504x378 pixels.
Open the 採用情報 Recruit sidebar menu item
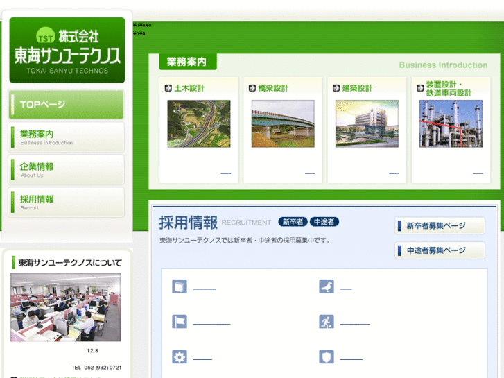[x=67, y=202]
